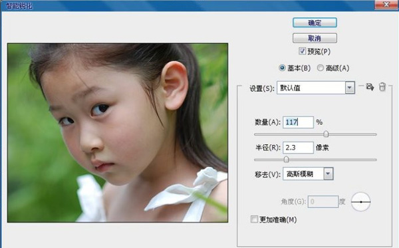Click the disabled 角度(G) input field

tap(323, 201)
